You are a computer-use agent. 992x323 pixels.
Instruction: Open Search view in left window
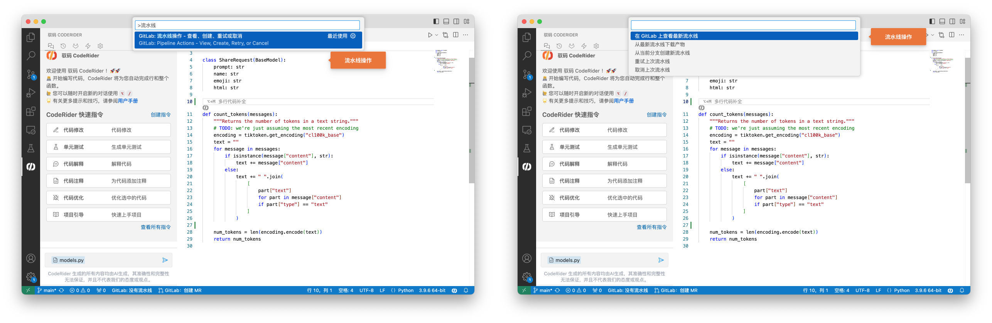coord(30,56)
